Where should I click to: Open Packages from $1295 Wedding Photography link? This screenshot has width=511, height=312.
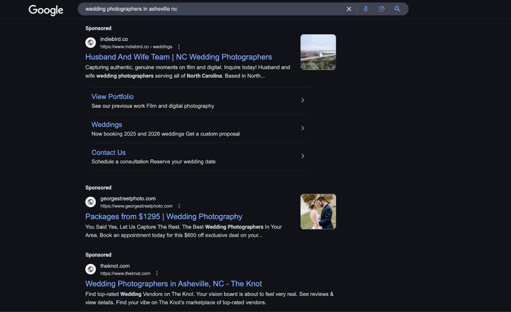(x=164, y=217)
